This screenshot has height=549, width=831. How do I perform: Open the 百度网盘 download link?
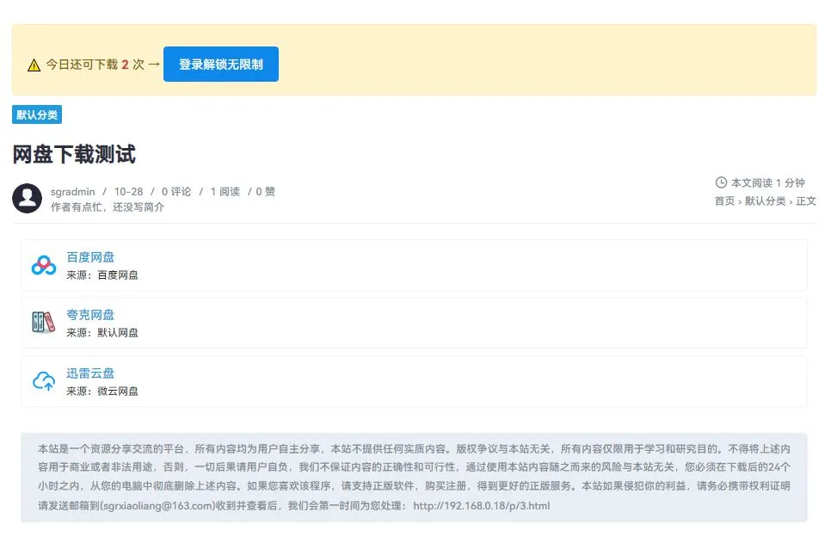click(90, 257)
